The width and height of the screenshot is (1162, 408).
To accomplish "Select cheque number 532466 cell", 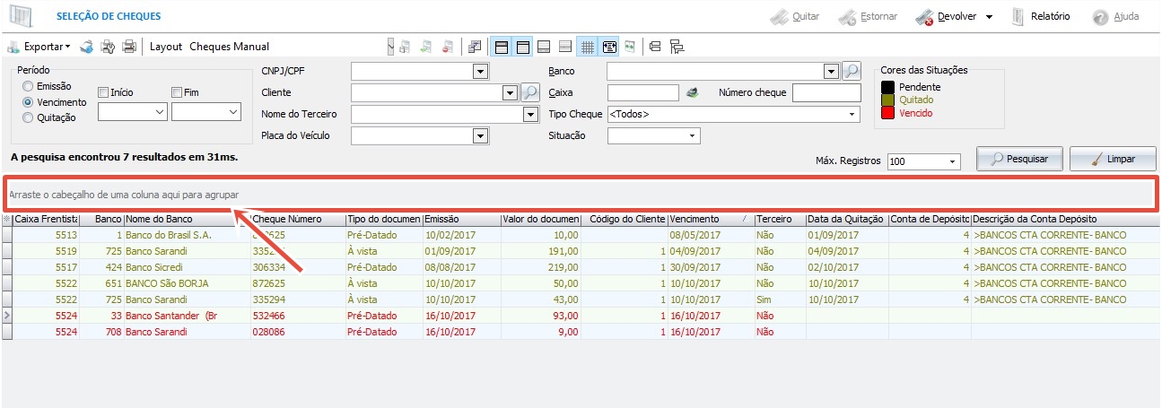I will pos(297,316).
